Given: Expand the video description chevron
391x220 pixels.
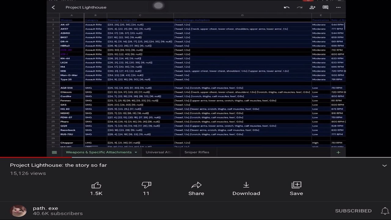Looking at the screenshot, I should 385,165.
